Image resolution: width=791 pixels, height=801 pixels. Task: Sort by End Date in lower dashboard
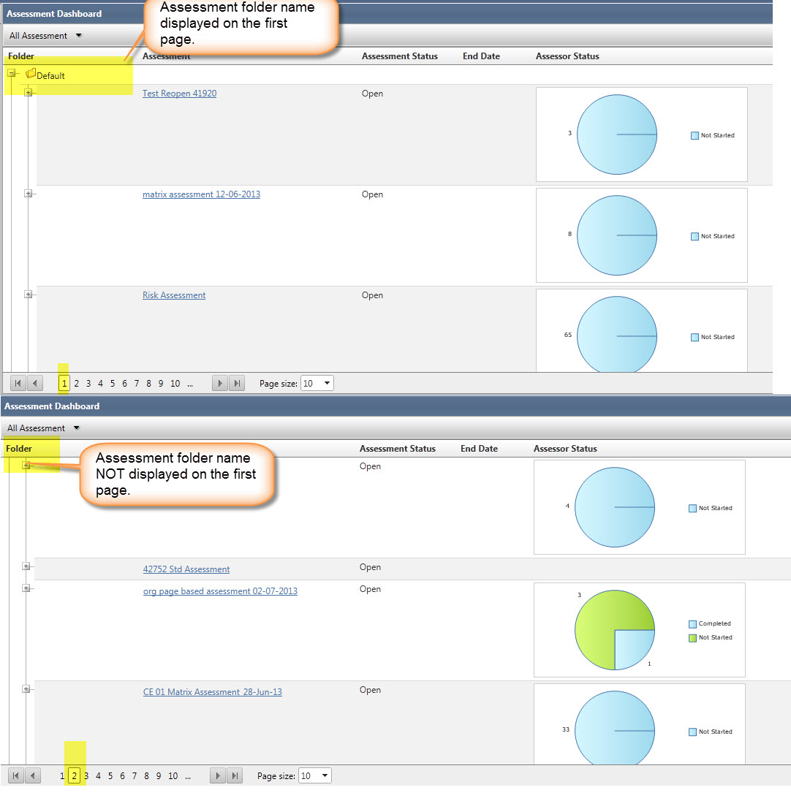(480, 449)
